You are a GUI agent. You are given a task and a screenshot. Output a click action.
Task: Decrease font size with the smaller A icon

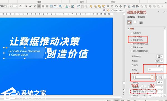pyautogui.click(x=35, y=6)
